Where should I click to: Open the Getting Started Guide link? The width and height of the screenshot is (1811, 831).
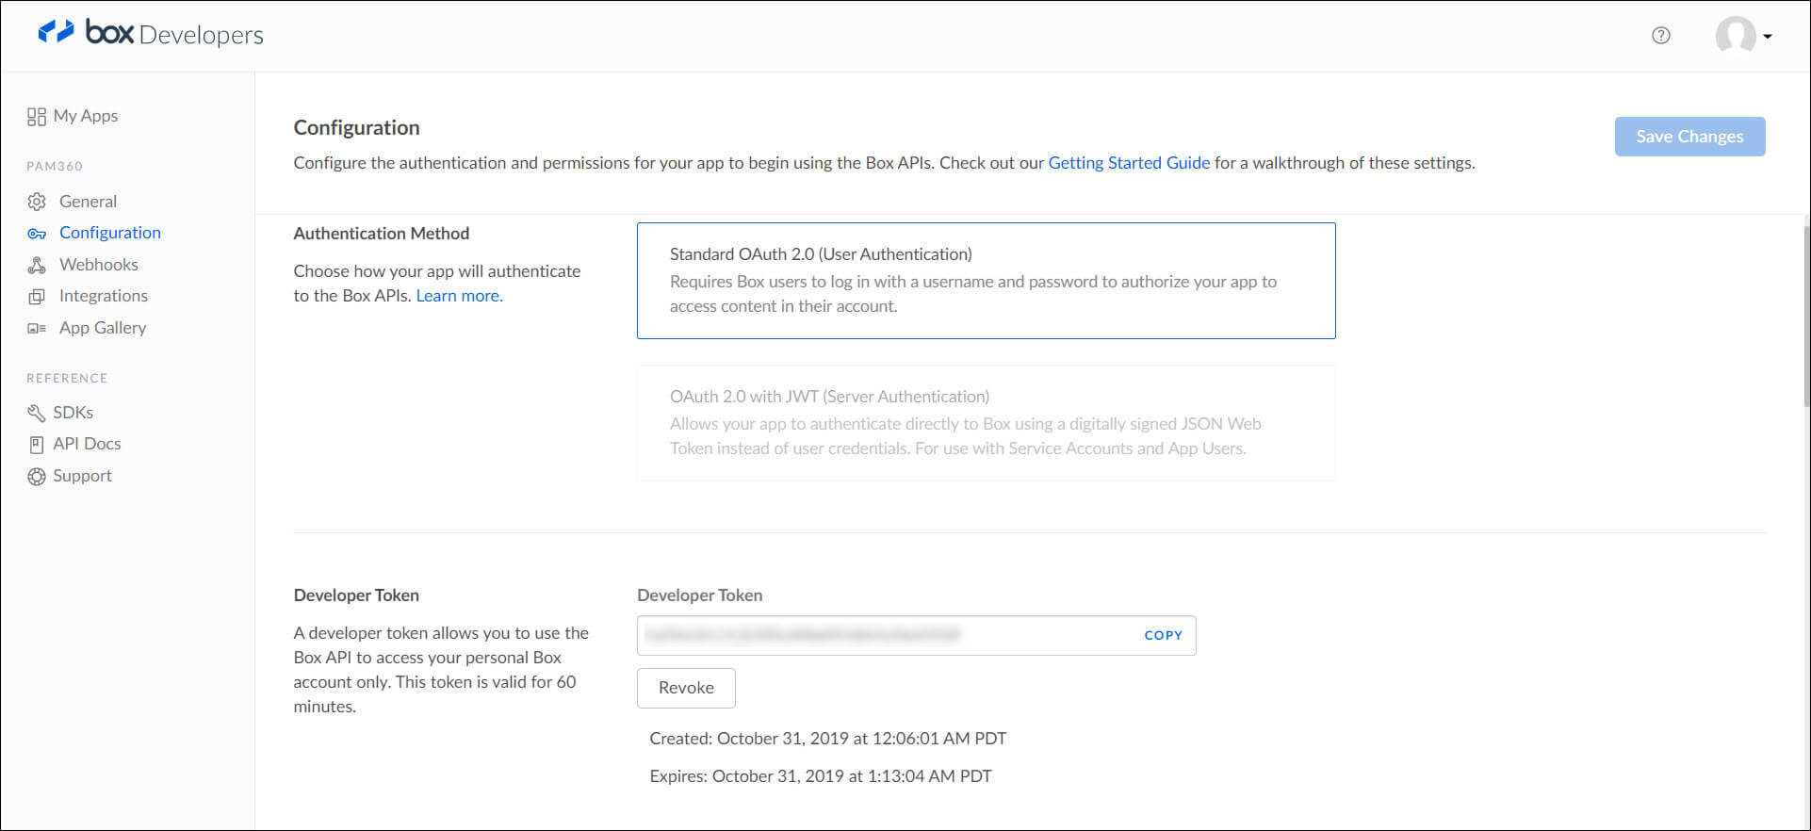pos(1129,163)
